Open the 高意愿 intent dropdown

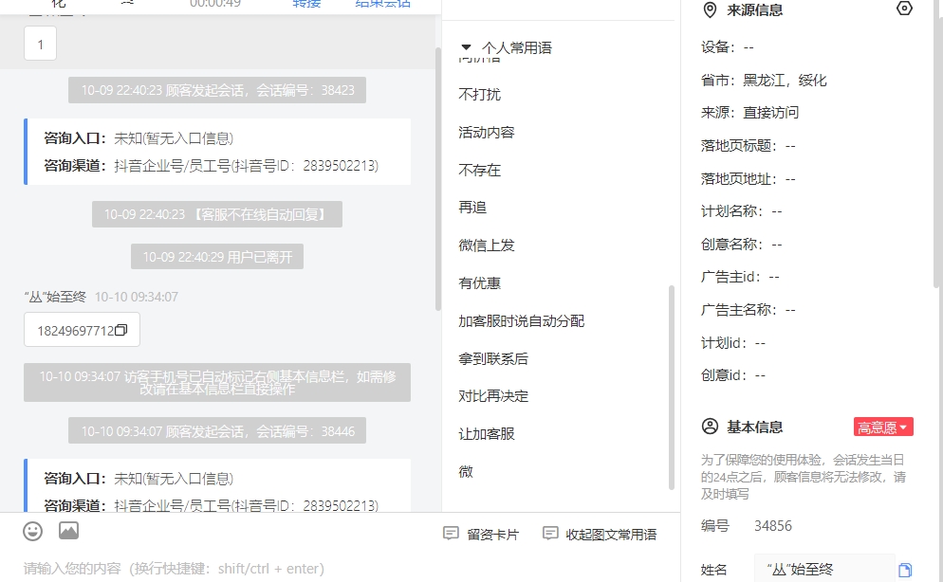click(883, 427)
